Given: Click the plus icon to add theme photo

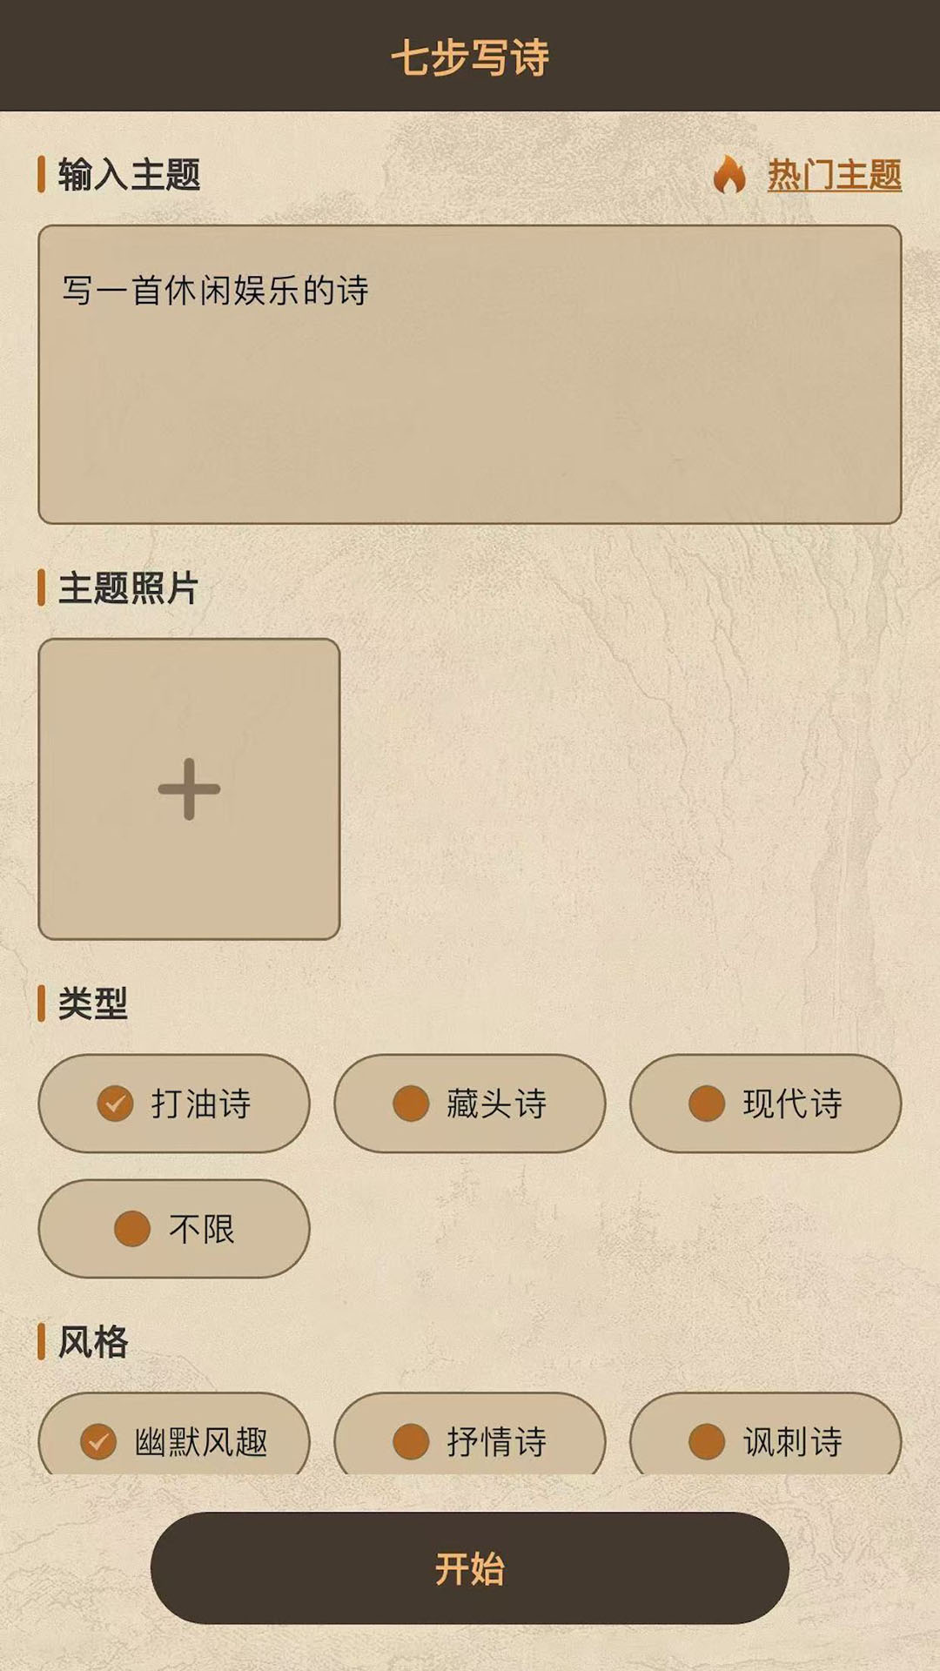Looking at the screenshot, I should click(188, 790).
